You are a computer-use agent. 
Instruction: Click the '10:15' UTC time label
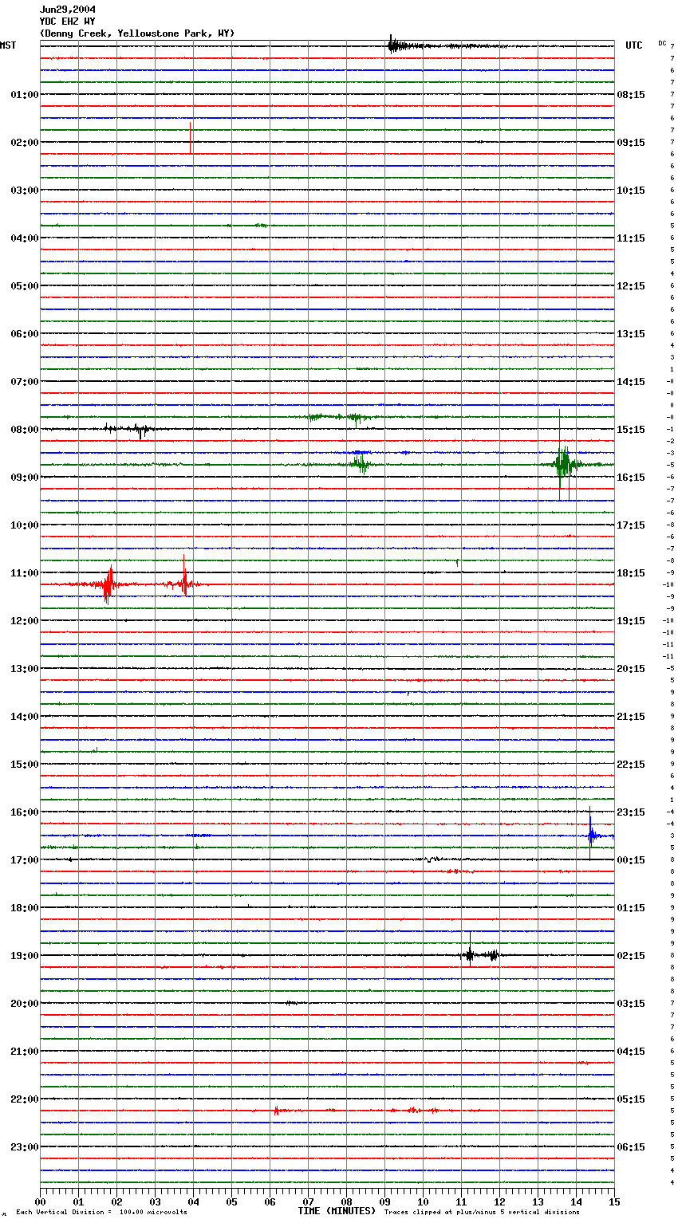pos(631,191)
